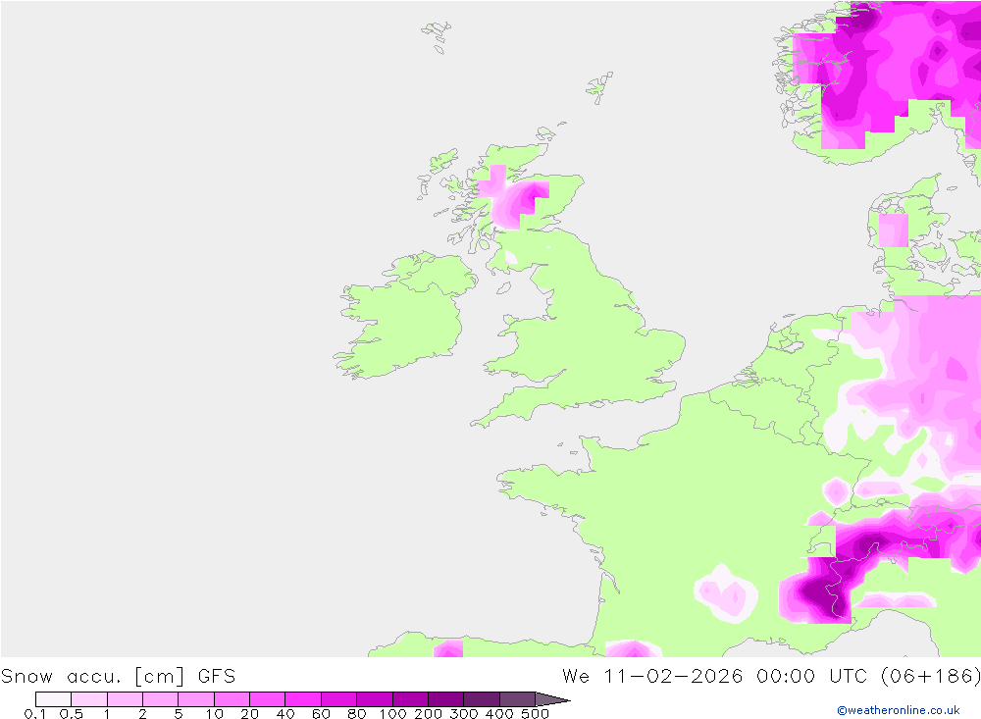This screenshot has width=981, height=719.
Task: Click the '200' legend label
Action: coord(429,713)
